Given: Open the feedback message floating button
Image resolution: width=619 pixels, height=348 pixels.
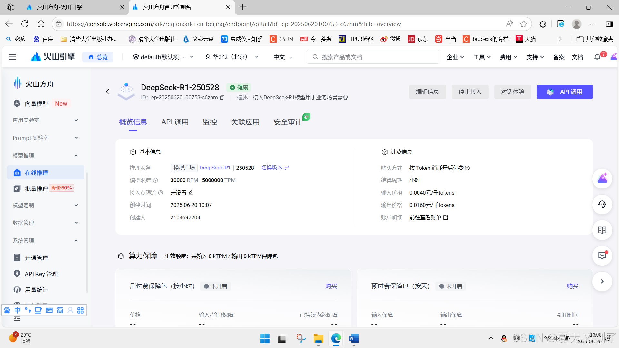Looking at the screenshot, I should [602, 256].
